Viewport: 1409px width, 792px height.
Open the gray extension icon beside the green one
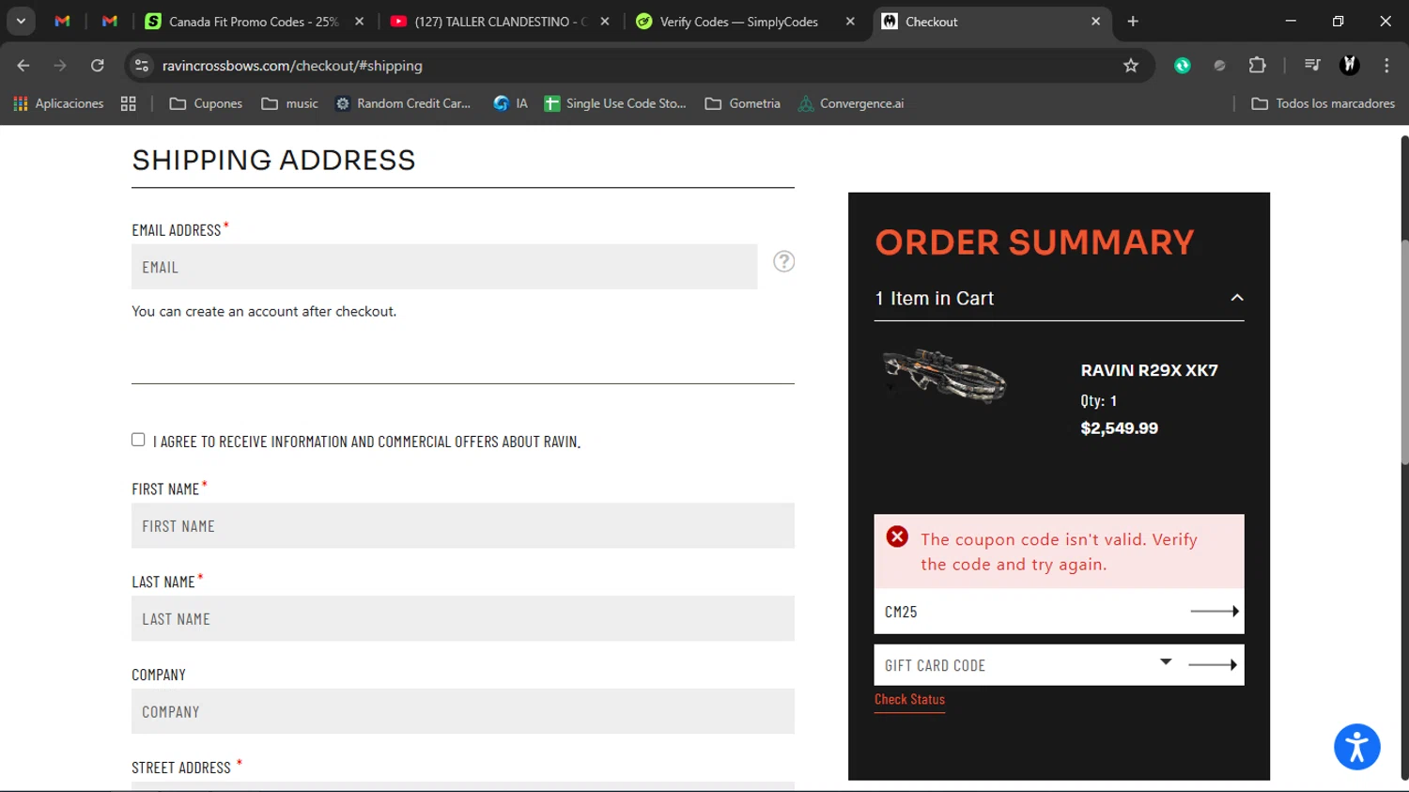tap(1219, 65)
